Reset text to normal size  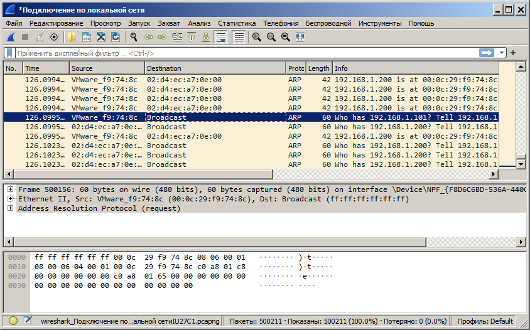click(x=286, y=37)
